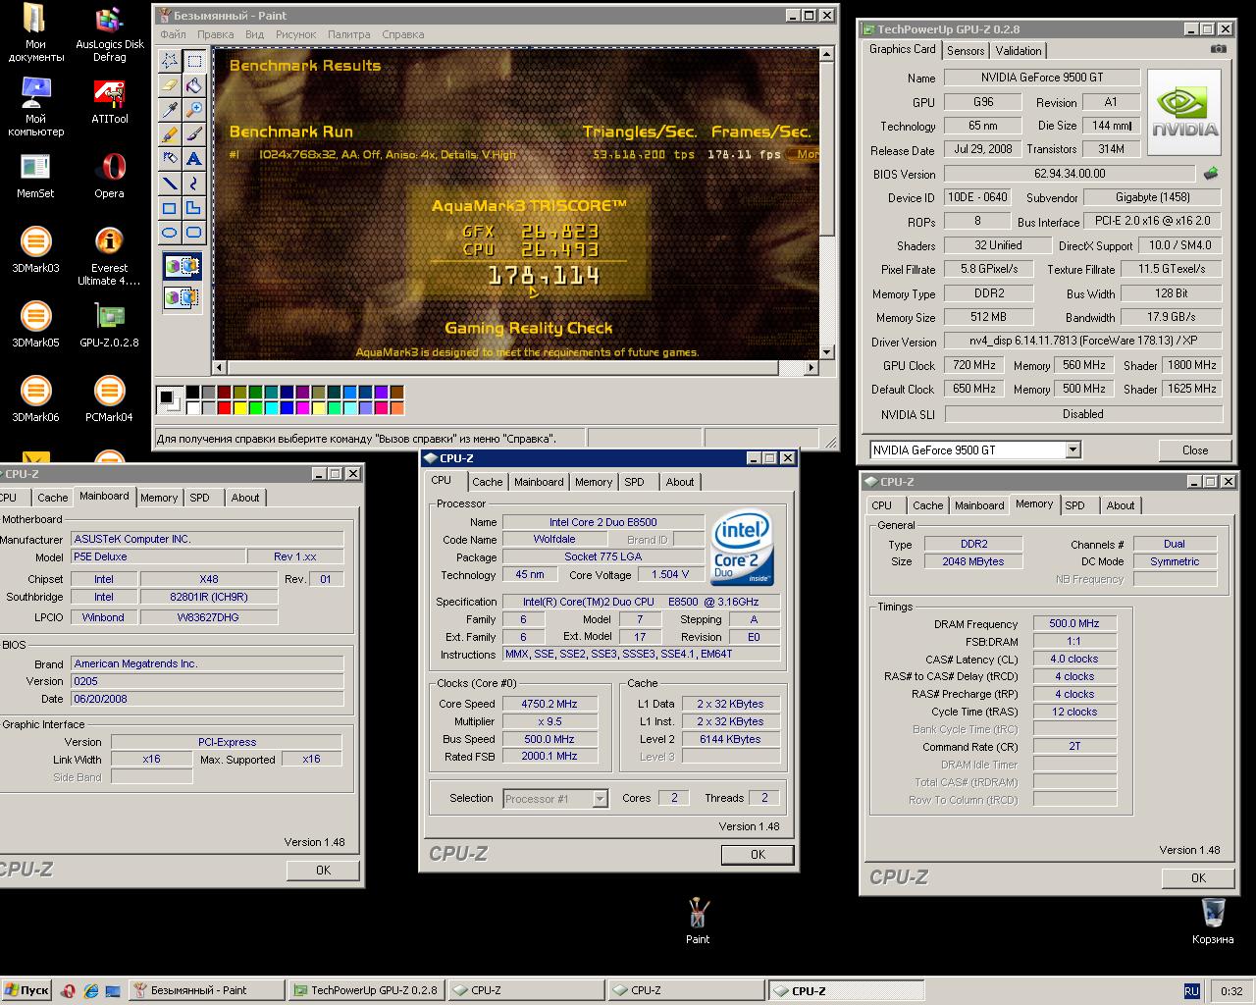Select the Free-Form Select tool in Paint
Screen dimensions: 1256x1005
170,61
